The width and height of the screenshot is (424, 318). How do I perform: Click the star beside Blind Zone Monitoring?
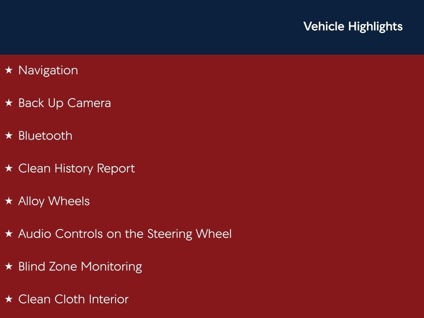click(9, 267)
